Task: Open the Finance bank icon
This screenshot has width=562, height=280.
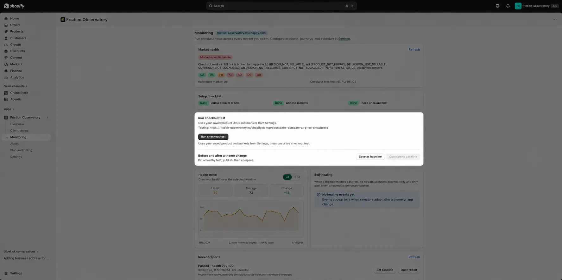Action: (6, 71)
